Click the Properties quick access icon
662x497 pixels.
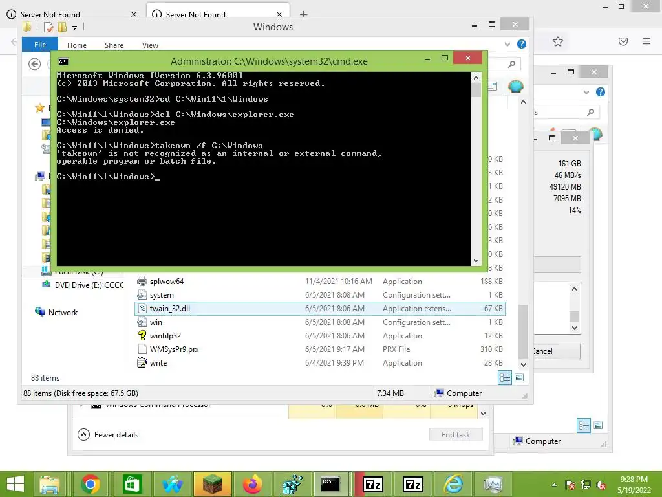coord(48,27)
